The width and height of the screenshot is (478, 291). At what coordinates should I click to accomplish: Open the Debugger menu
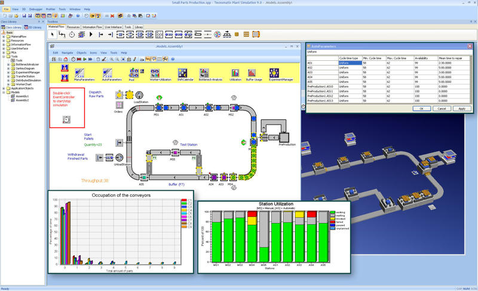click(36, 9)
